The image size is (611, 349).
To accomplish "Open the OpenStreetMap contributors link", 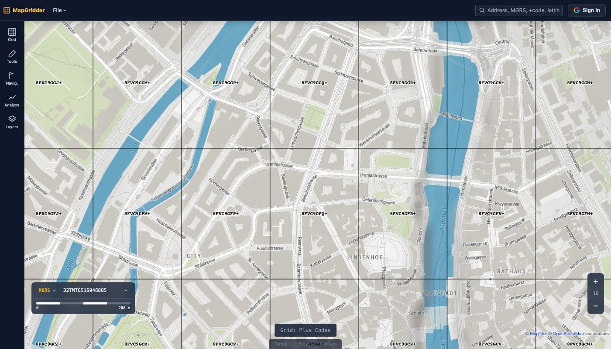I will coord(568,334).
